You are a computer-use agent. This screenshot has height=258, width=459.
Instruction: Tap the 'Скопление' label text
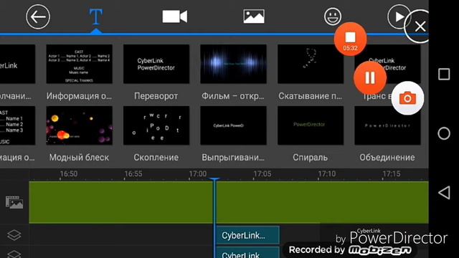[156, 158]
